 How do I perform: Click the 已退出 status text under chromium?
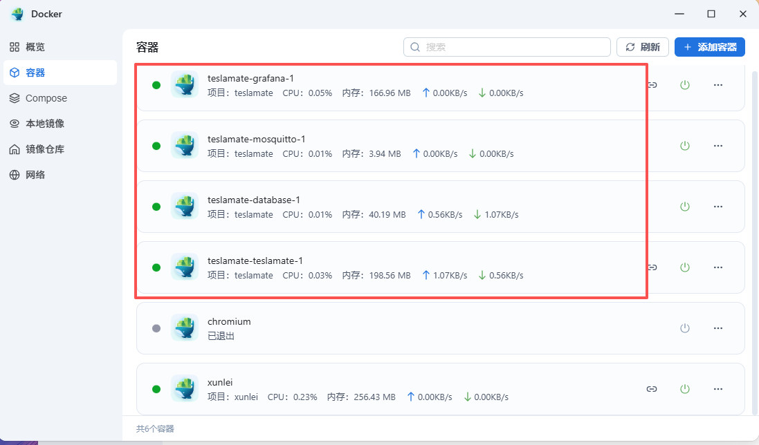(221, 336)
